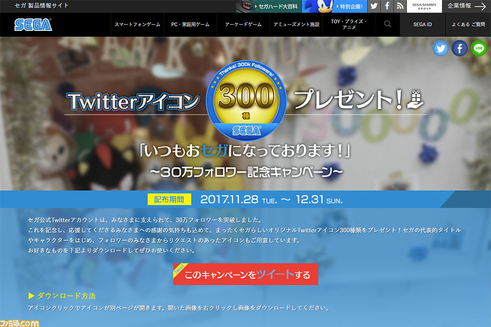
Task: Share via round Facebook button
Action: [x=460, y=48]
